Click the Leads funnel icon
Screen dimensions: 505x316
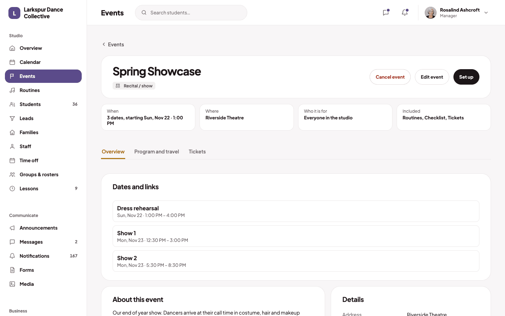(x=12, y=118)
